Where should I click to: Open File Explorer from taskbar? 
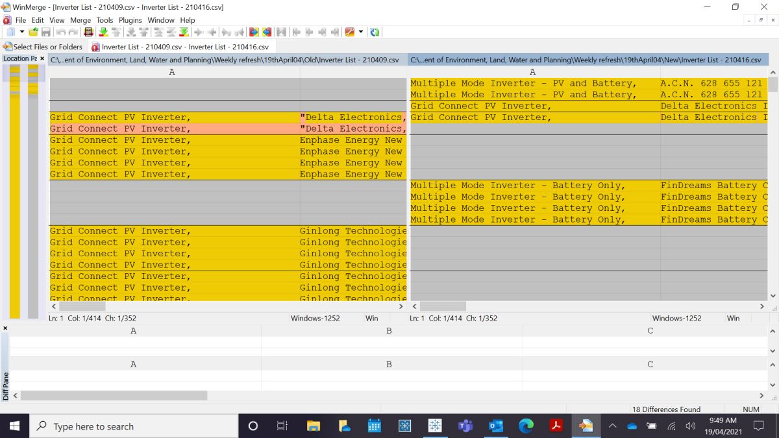click(313, 426)
